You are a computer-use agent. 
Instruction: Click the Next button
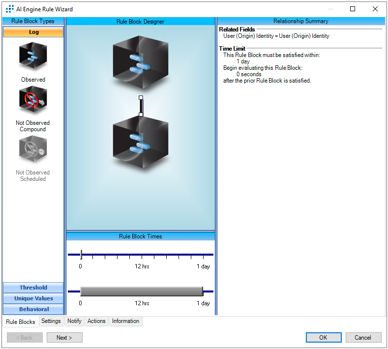click(x=64, y=338)
